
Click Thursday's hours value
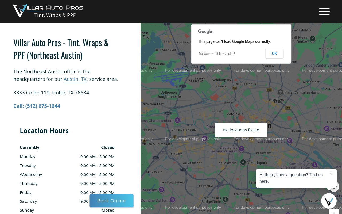[97, 183]
